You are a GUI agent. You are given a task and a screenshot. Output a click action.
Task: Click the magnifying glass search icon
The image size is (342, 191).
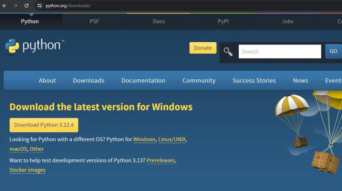click(228, 52)
